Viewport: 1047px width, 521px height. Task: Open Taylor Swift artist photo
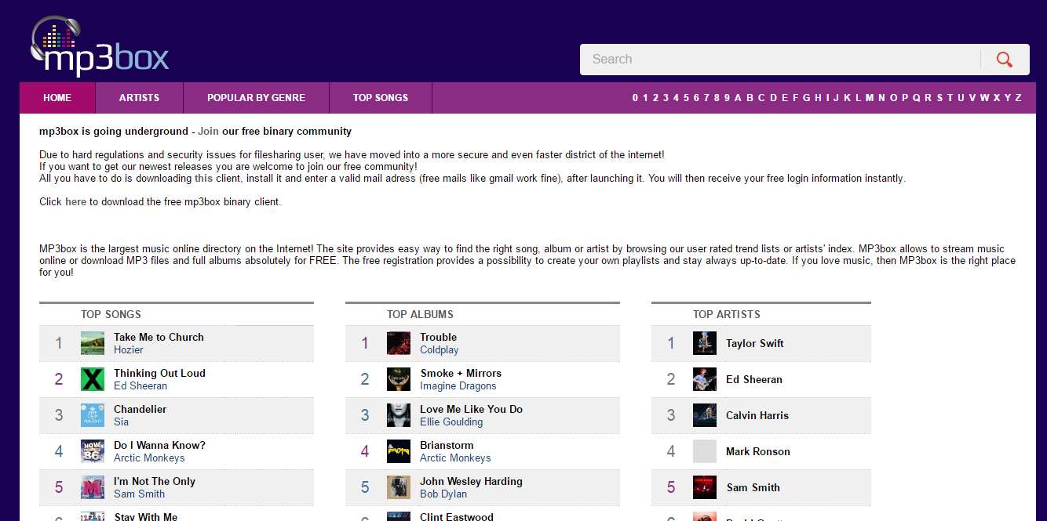tap(705, 343)
